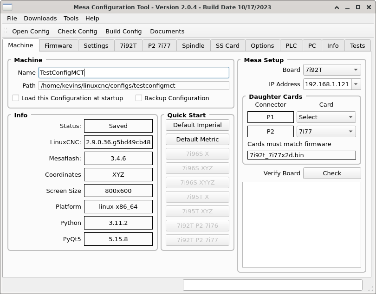Click the Verify Board output text area
This screenshot has width=376, height=294.
tap(302, 224)
